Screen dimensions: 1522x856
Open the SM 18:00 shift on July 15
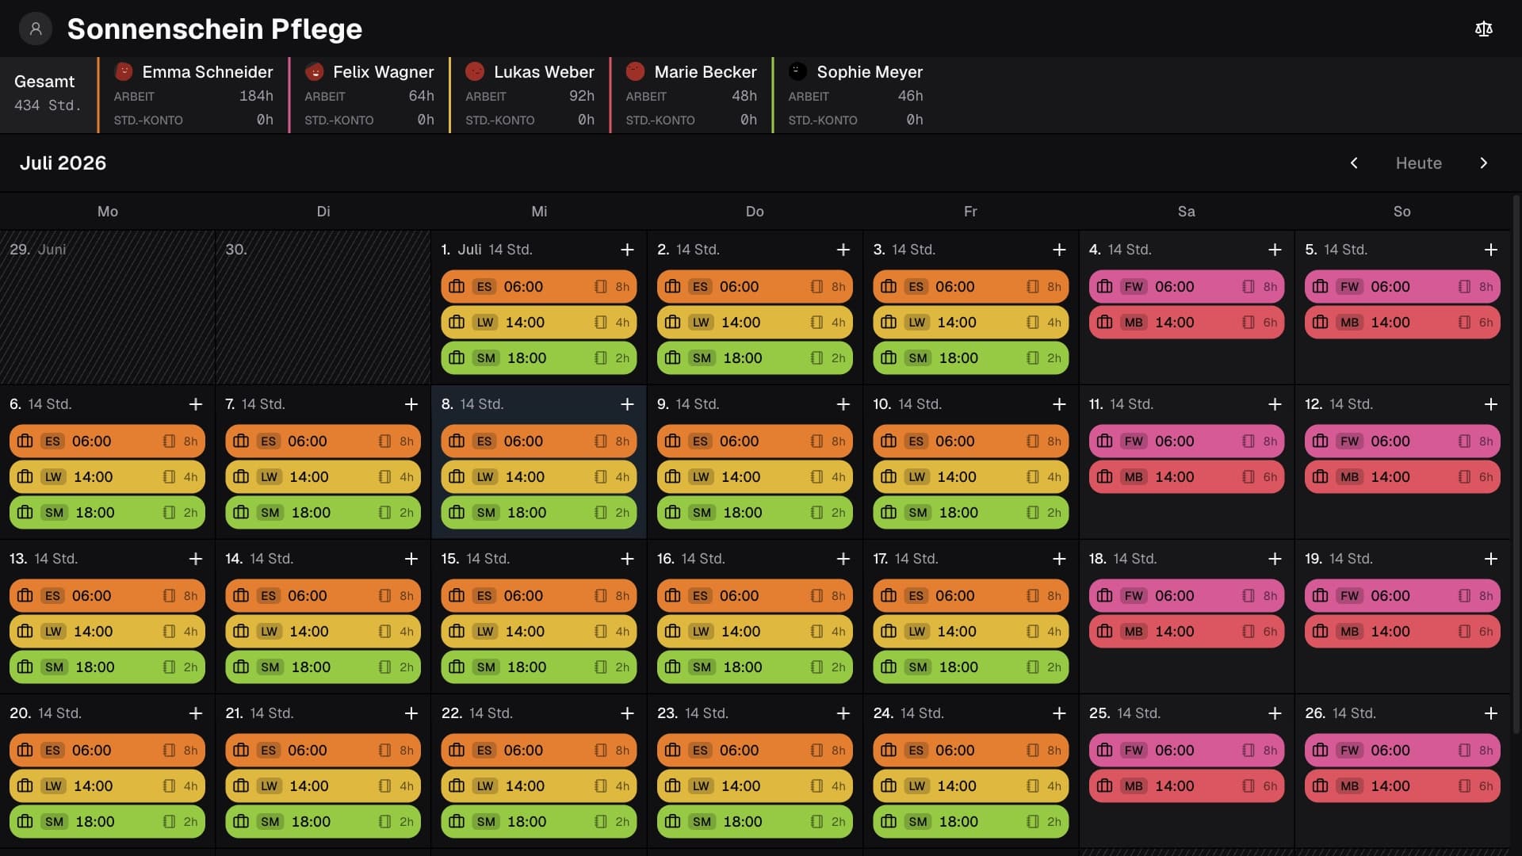[539, 667]
